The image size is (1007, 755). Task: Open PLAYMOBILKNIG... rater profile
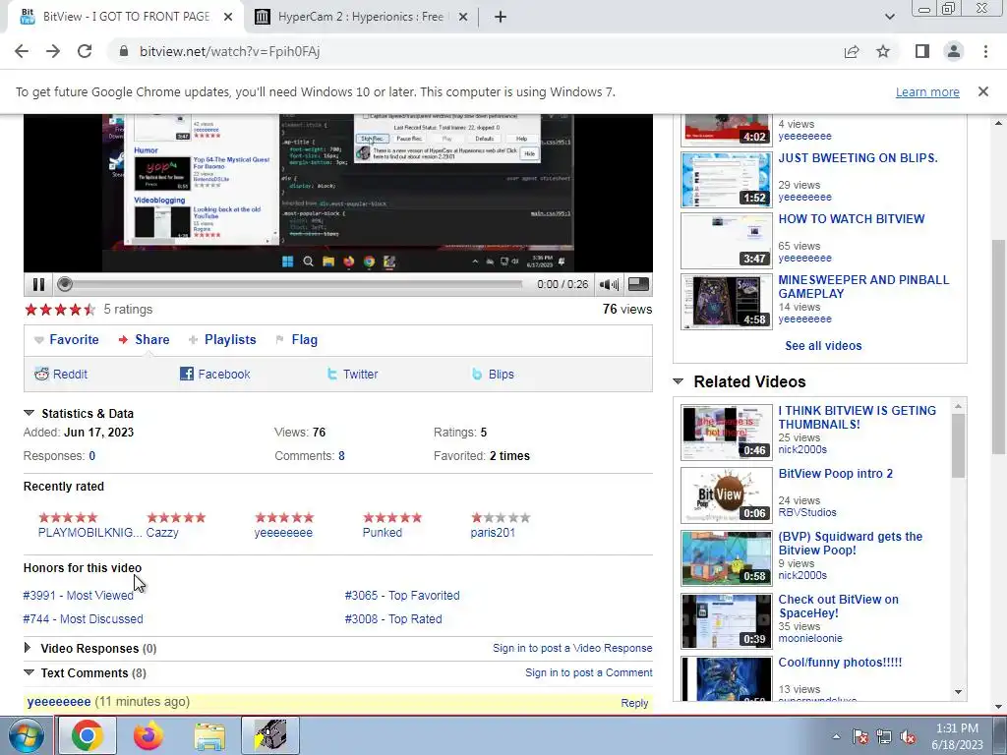pyautogui.click(x=89, y=532)
